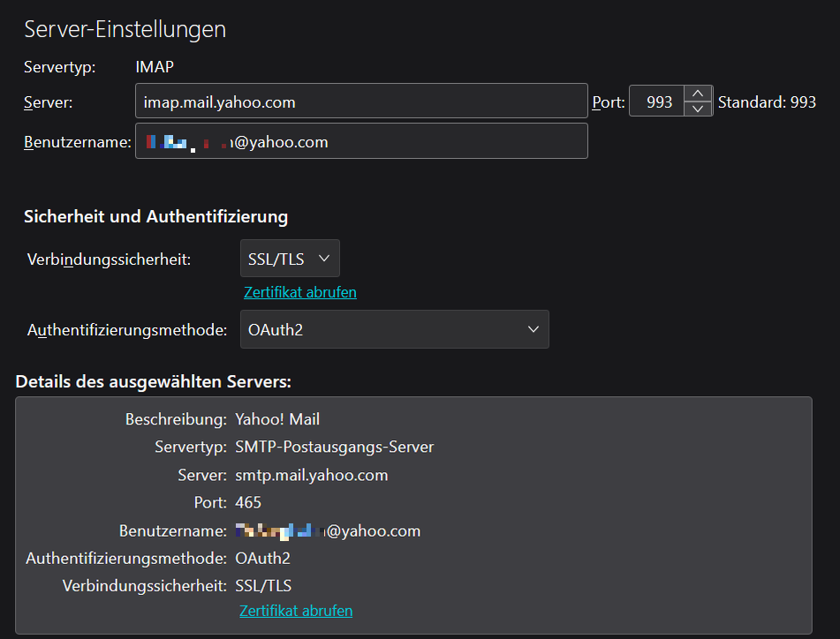Expand the Authentifizierungsmethode OAuth2 dropdown
Viewport: 840px width, 639px height.
pyautogui.click(x=394, y=329)
